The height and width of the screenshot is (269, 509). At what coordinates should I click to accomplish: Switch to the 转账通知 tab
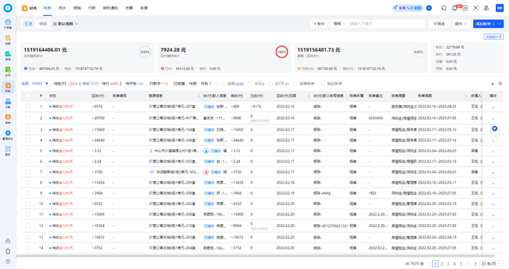point(111,8)
